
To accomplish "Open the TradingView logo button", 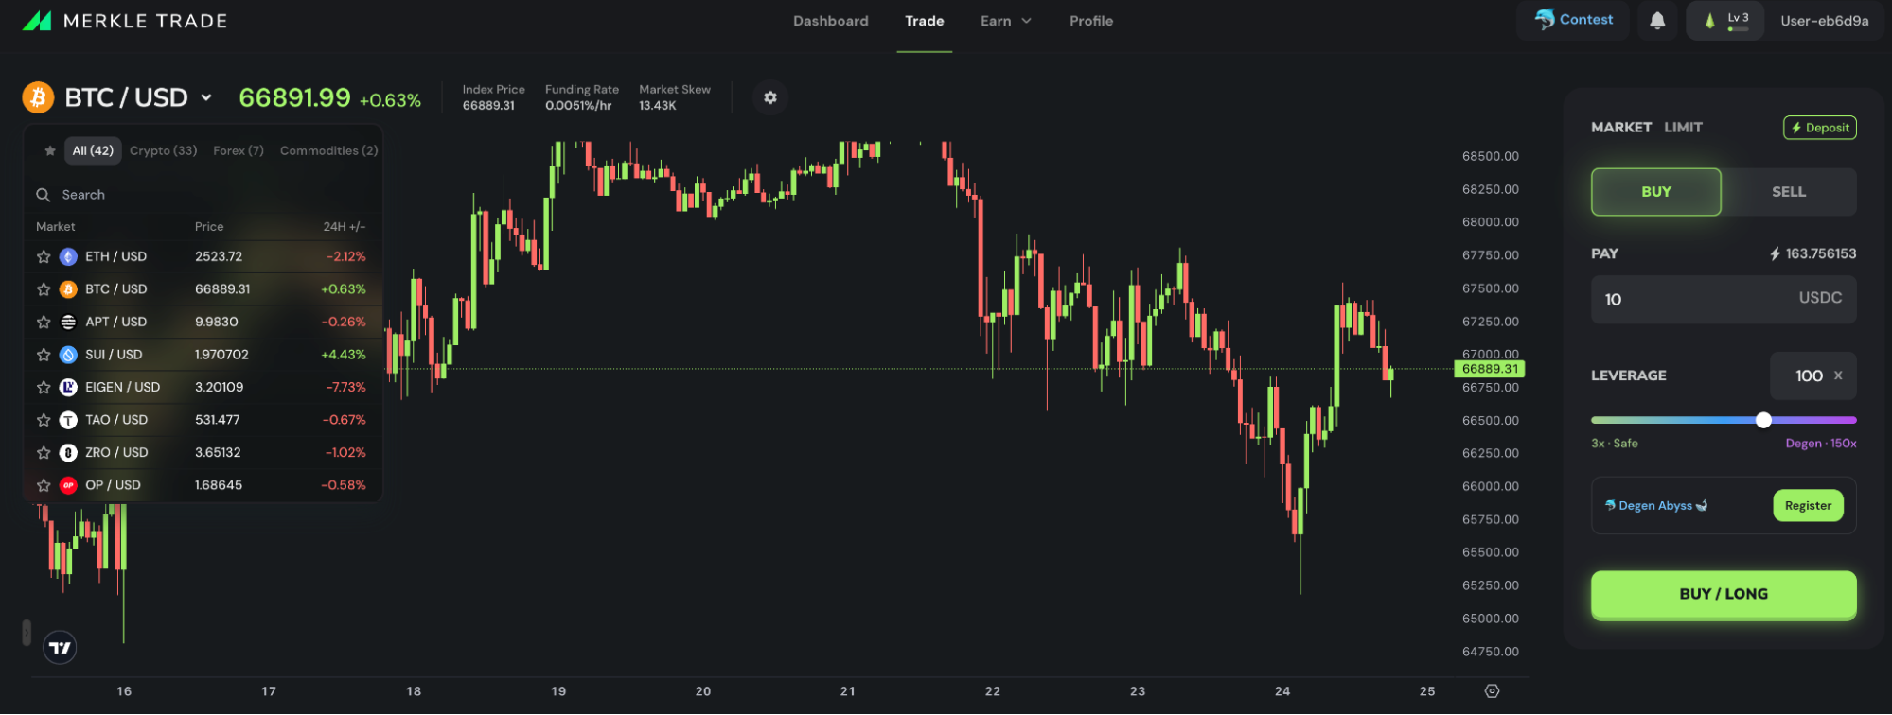I will pyautogui.click(x=61, y=648).
